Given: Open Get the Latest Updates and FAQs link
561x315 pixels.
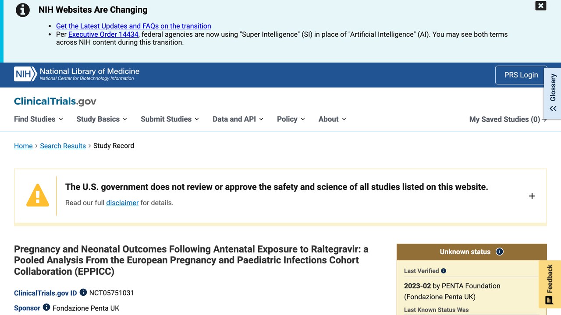Looking at the screenshot, I should coord(134,26).
